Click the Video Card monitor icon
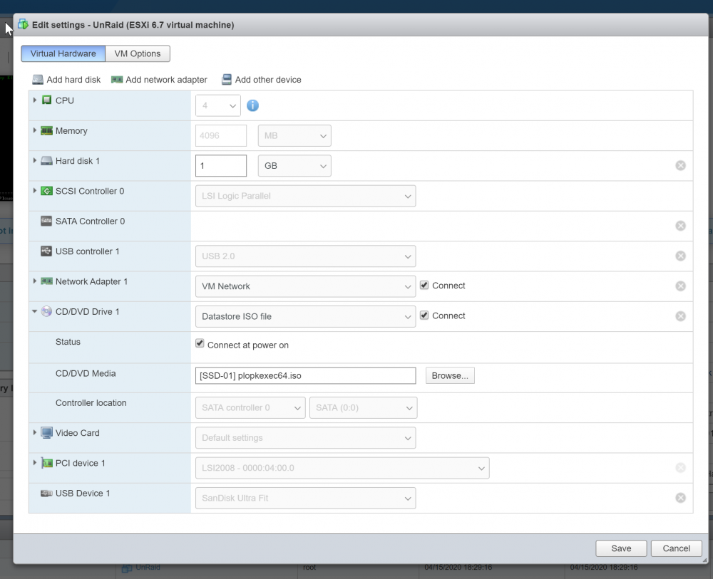This screenshot has height=579, width=713. click(46, 433)
